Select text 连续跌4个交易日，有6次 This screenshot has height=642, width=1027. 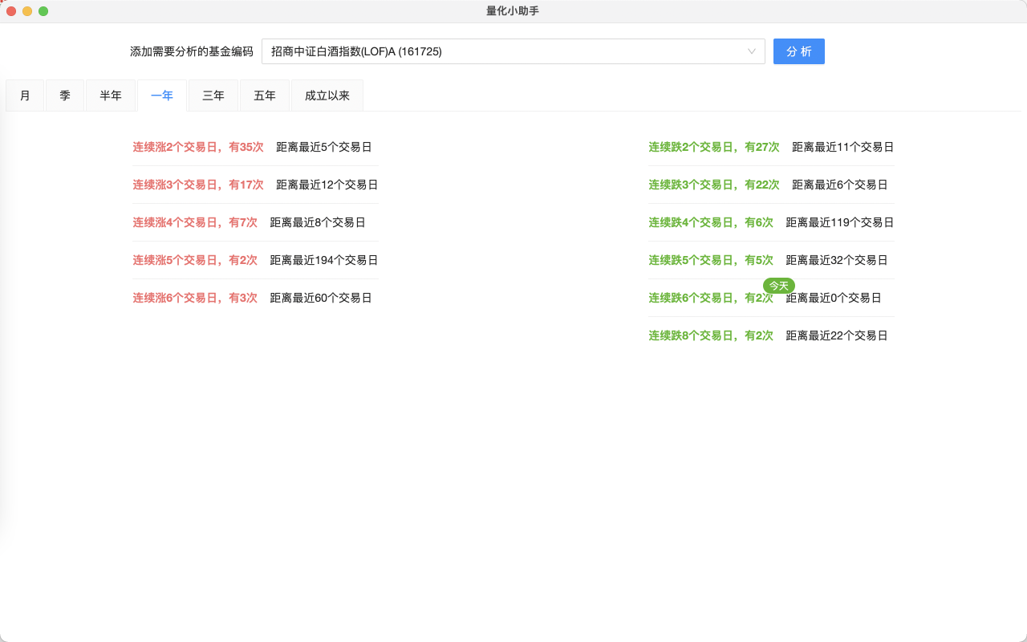click(711, 222)
